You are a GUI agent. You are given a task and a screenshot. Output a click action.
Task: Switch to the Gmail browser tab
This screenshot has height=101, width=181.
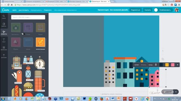pos(56,1)
